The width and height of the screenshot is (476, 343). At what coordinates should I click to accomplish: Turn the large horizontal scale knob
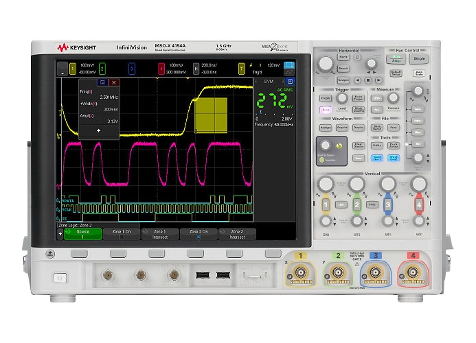click(326, 64)
